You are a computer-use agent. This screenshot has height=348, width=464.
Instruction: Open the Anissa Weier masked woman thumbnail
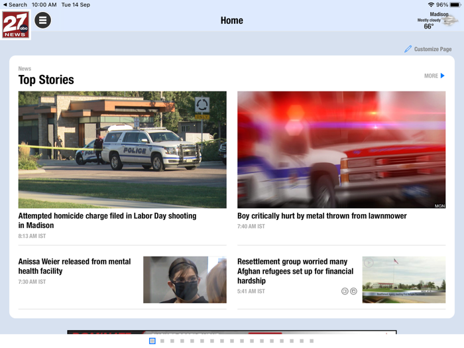[185, 280]
